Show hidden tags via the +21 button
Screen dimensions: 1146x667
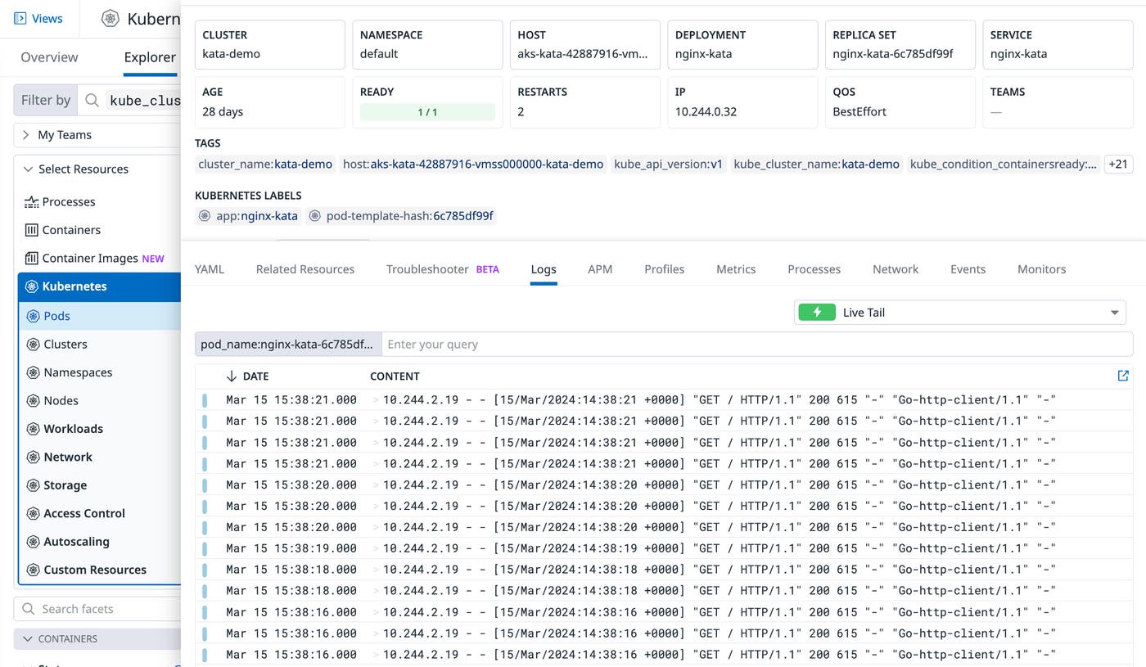[1118, 164]
